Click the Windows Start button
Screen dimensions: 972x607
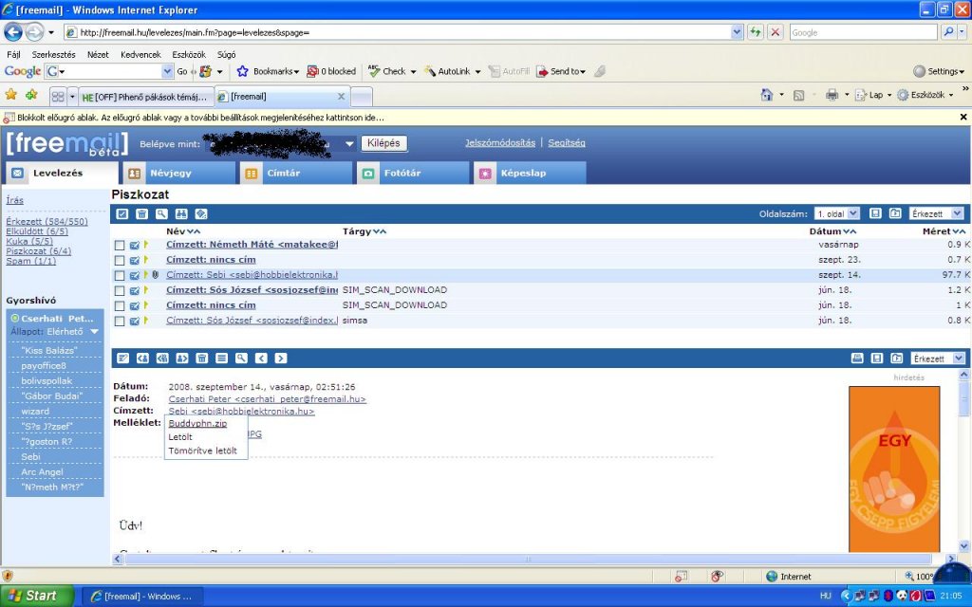36,596
